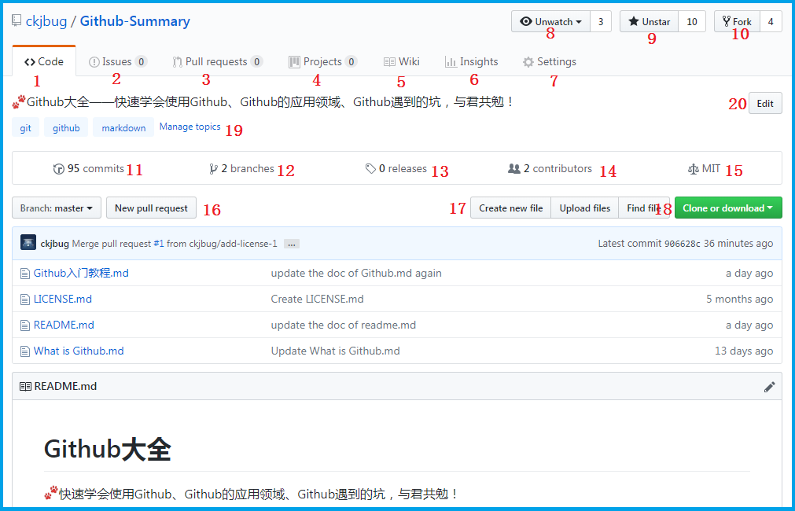Click the ckjbug commit avatar

tap(28, 242)
